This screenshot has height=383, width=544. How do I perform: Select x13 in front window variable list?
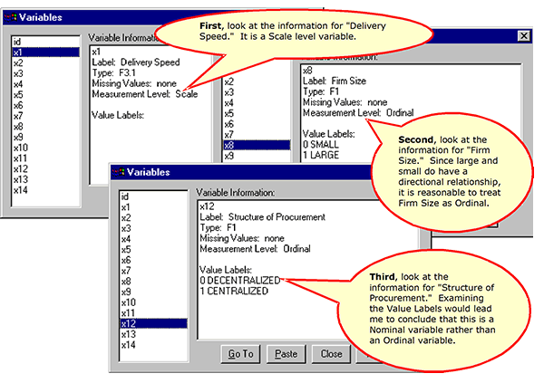point(153,334)
